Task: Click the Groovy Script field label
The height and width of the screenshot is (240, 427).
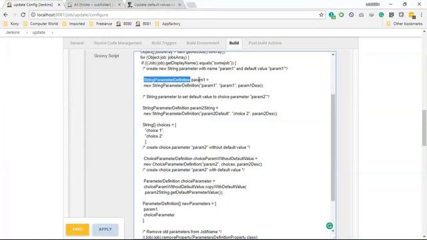Action: [107, 56]
